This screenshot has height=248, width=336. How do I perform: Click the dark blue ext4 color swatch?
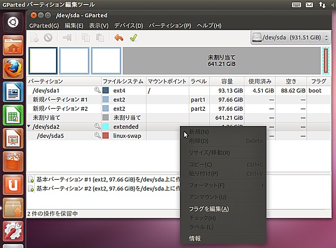pos(105,90)
